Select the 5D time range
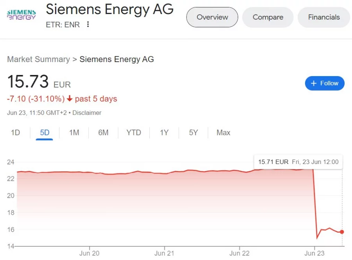 click(45, 133)
